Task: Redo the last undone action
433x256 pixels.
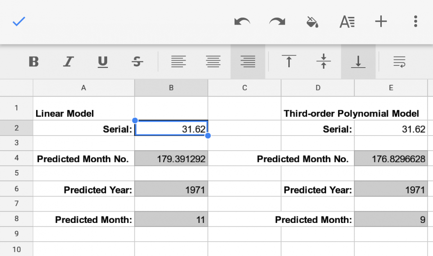Action: tap(277, 22)
